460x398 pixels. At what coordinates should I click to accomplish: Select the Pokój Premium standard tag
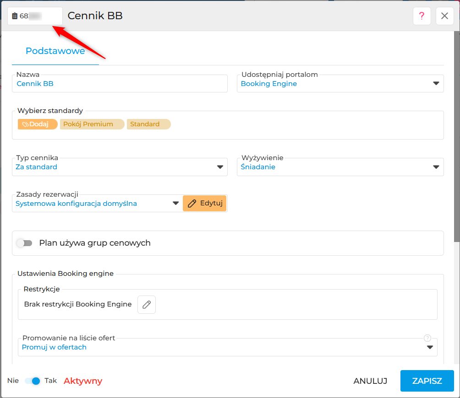(92, 124)
